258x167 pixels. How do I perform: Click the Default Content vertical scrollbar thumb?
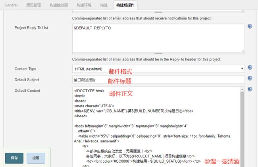(x=242, y=128)
